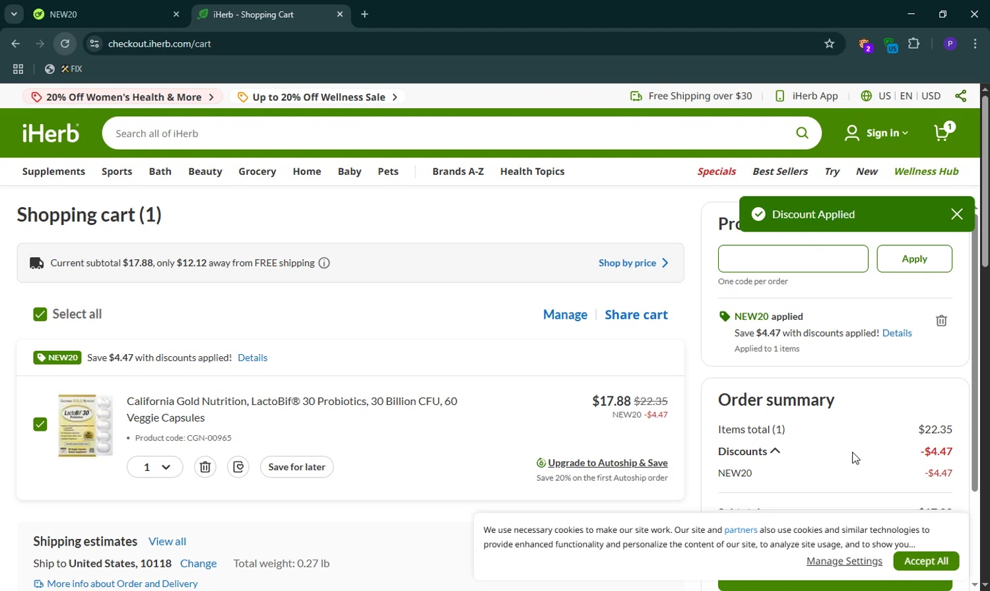Open the Chrome menu (three dots)
This screenshot has width=990, height=591.
[975, 44]
